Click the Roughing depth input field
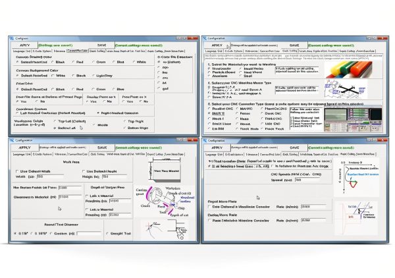The height and width of the screenshot is (278, 395). coord(120,201)
